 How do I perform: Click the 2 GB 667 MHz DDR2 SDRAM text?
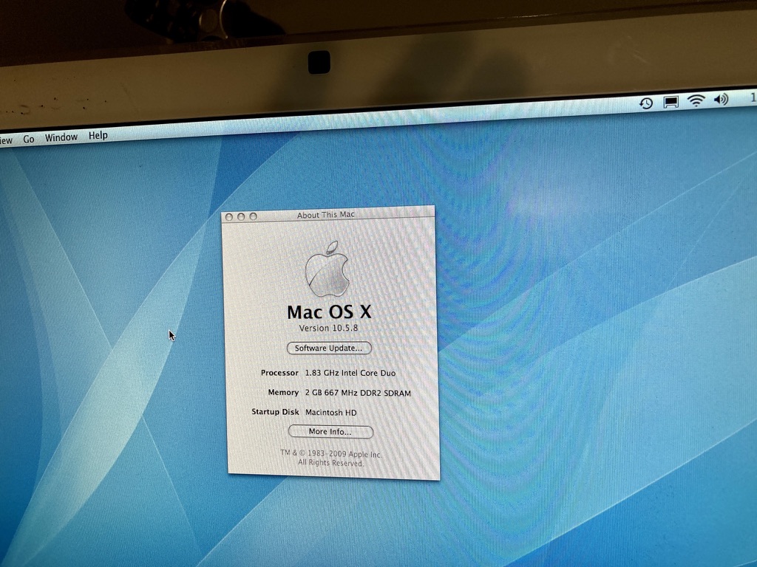click(x=358, y=393)
